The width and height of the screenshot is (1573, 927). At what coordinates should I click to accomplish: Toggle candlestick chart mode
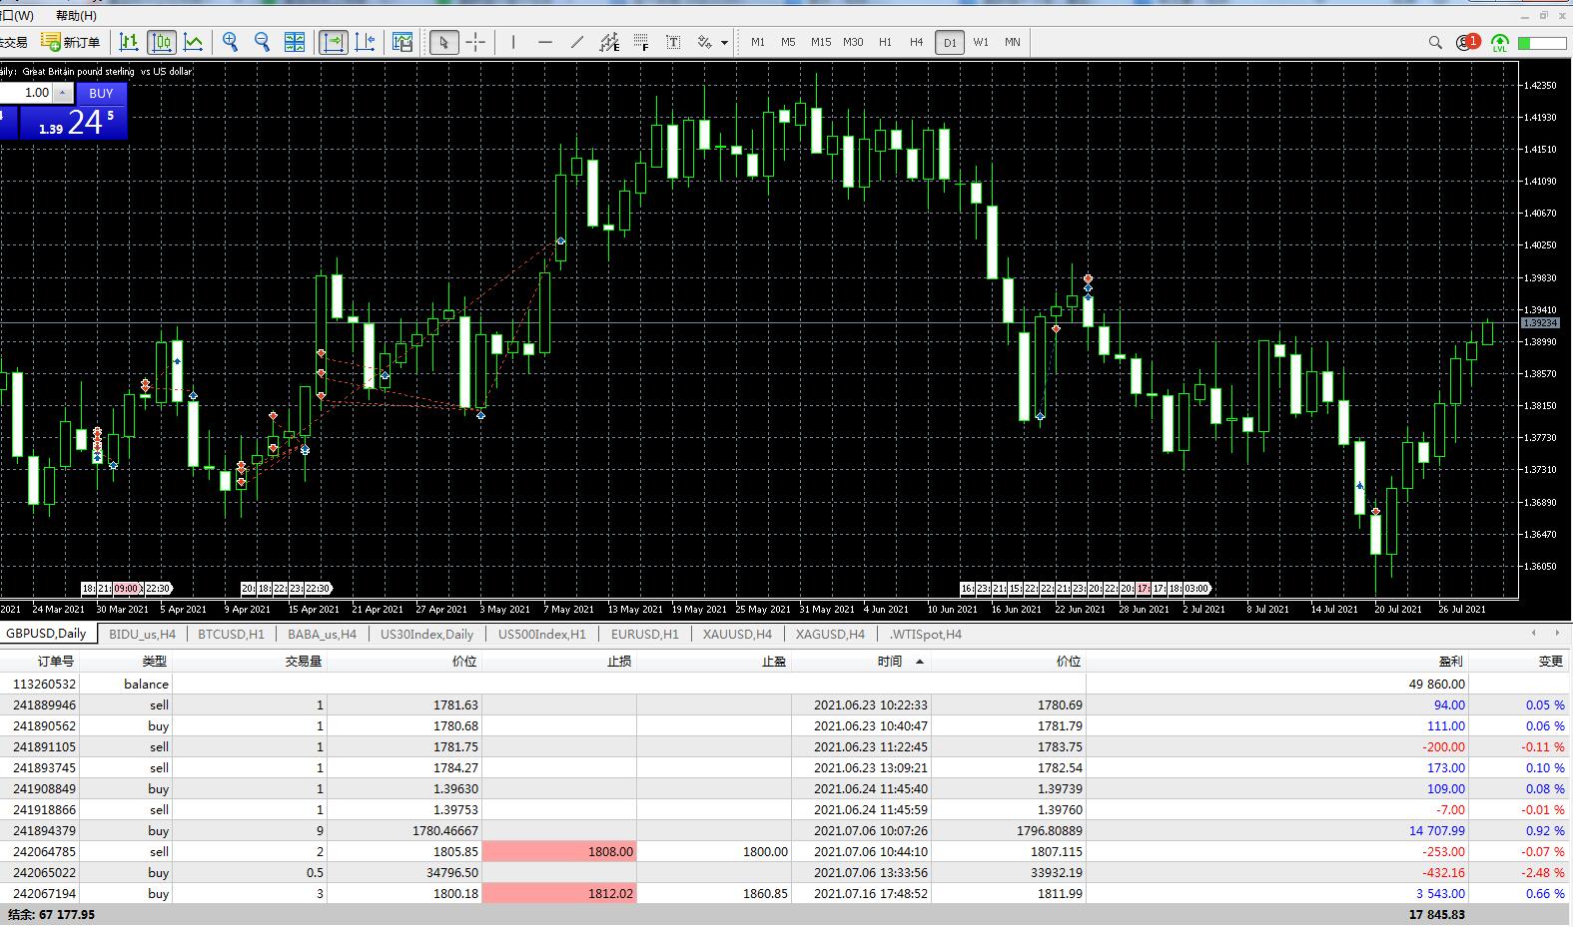click(x=162, y=42)
